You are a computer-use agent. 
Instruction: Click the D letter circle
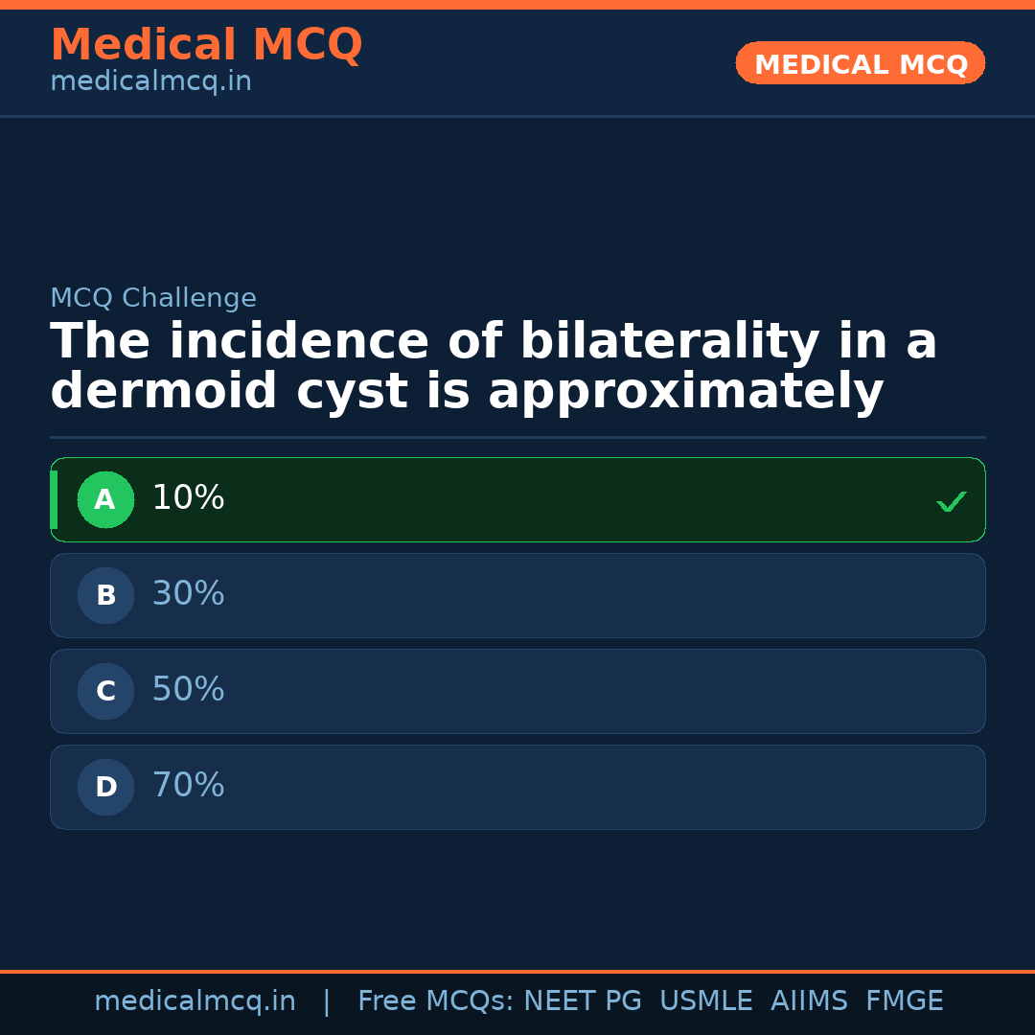pos(105,788)
